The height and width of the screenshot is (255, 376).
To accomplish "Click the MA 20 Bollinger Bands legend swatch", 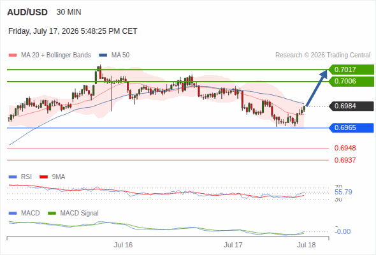I will click(x=13, y=55).
